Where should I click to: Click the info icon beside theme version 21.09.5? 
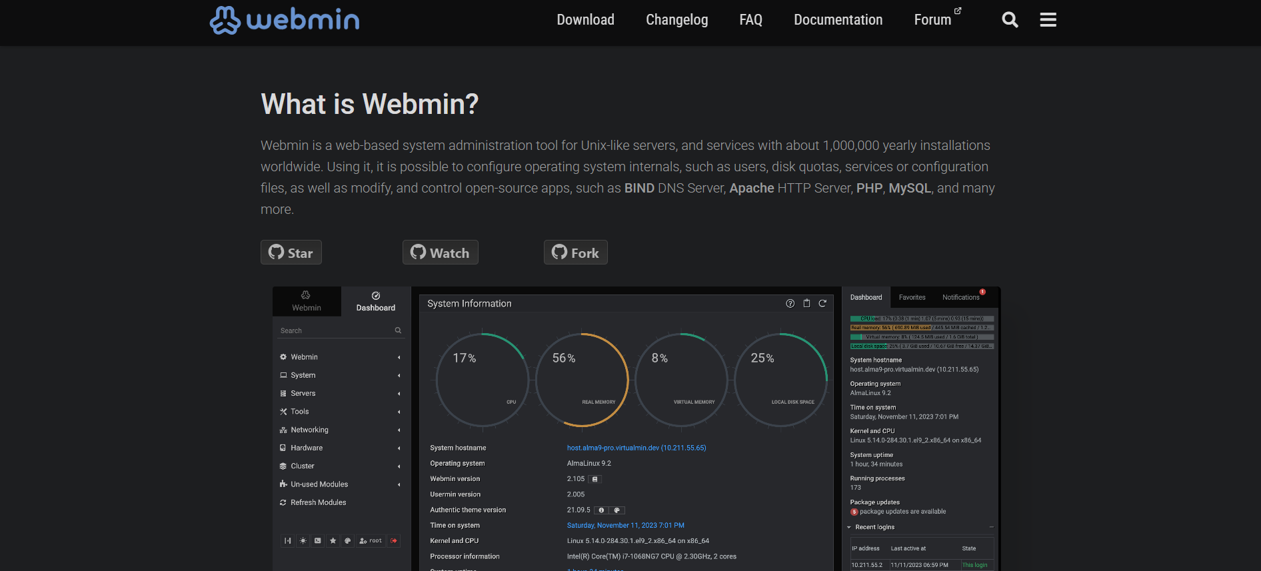[601, 510]
